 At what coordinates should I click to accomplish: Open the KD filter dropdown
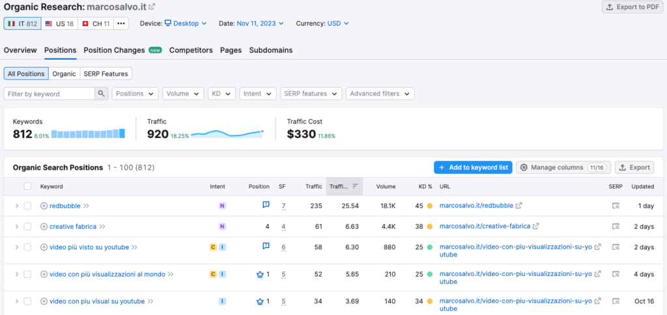pos(221,94)
